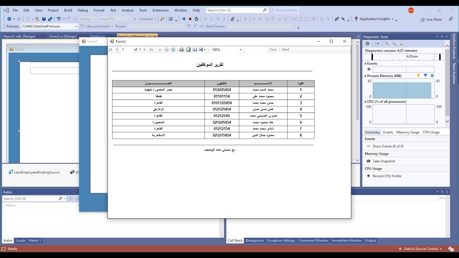The width and height of the screenshot is (459, 258).
Task: Click Diagnostic Tools output/export icon
Action: pos(377,44)
